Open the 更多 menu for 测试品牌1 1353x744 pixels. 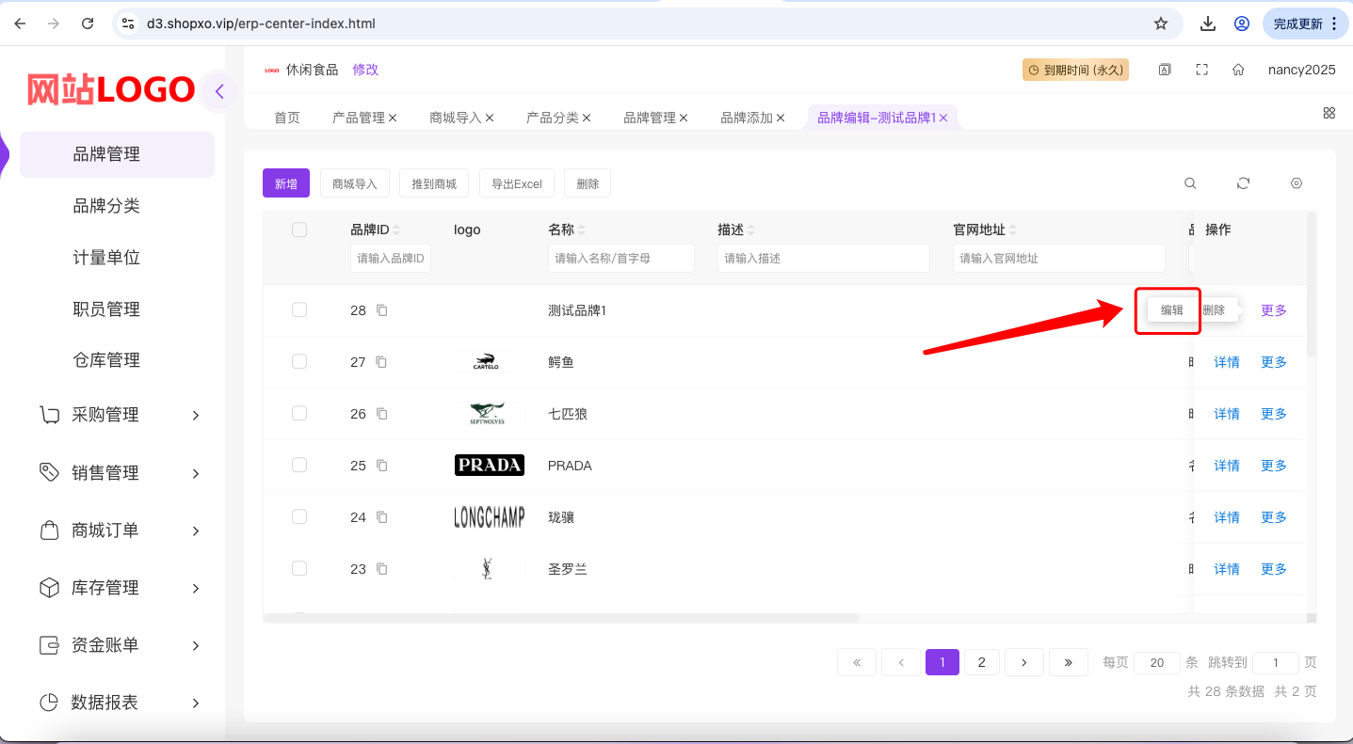pyautogui.click(x=1274, y=310)
